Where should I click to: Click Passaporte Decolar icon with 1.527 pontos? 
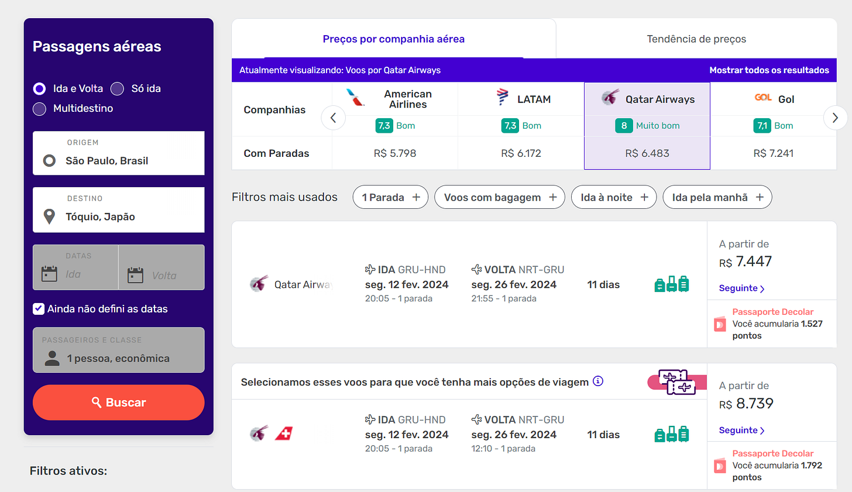(720, 324)
